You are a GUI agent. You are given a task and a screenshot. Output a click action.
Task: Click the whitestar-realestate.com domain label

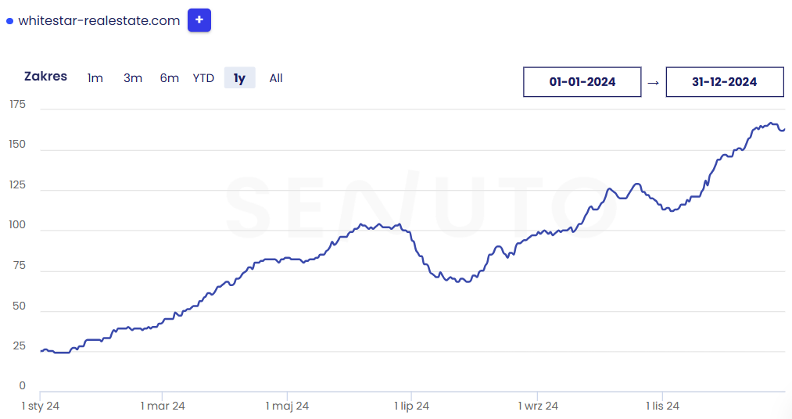point(99,21)
